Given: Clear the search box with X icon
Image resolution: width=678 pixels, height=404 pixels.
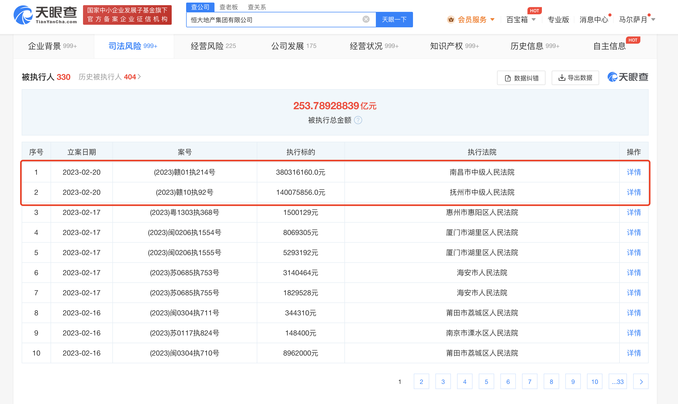Looking at the screenshot, I should coord(366,19).
